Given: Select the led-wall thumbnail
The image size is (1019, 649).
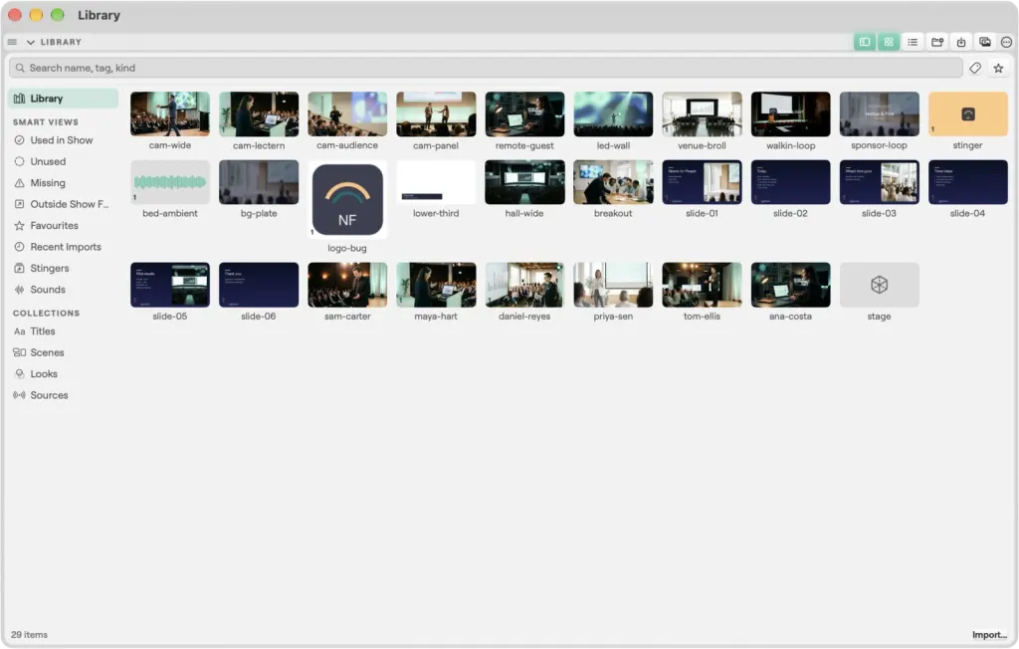Looking at the screenshot, I should 613,113.
